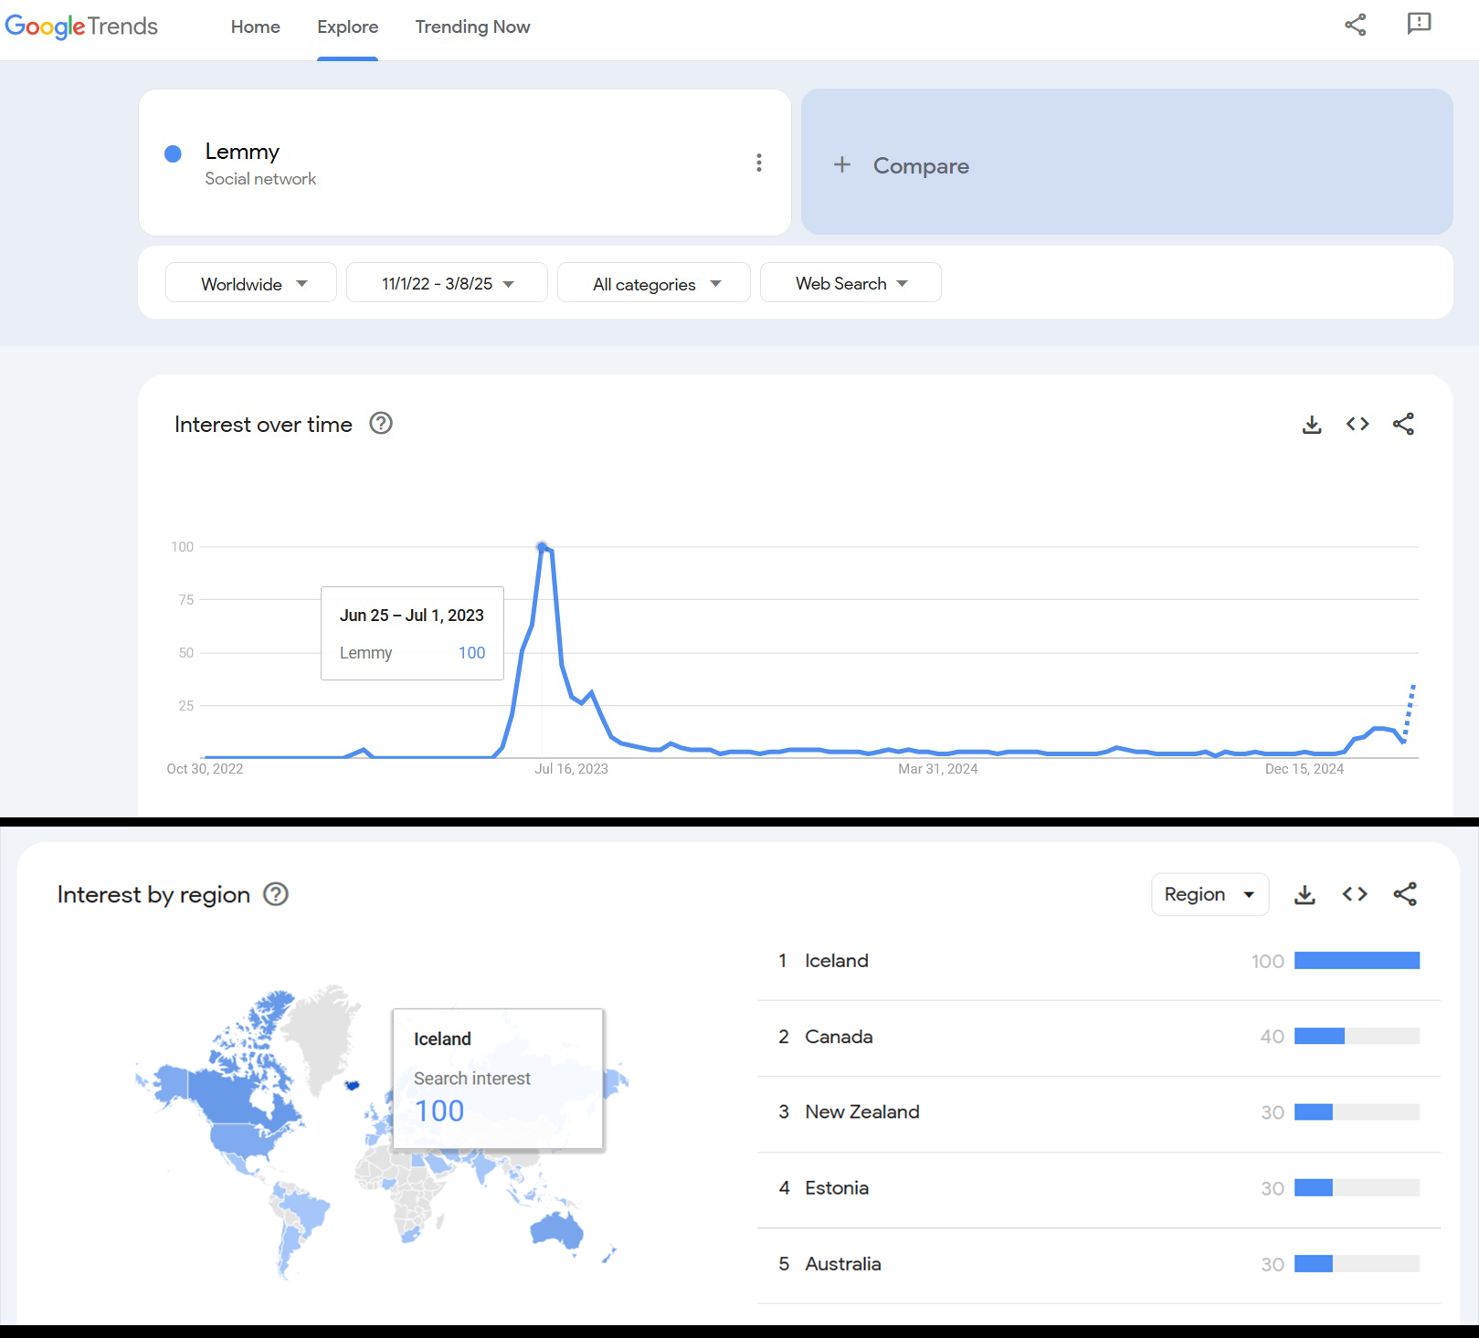This screenshot has height=1338, width=1479.
Task: Open the three-dot menu for the Lemmy term
Action: [759, 163]
